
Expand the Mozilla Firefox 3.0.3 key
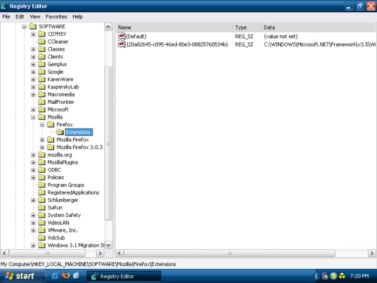[x=42, y=147]
